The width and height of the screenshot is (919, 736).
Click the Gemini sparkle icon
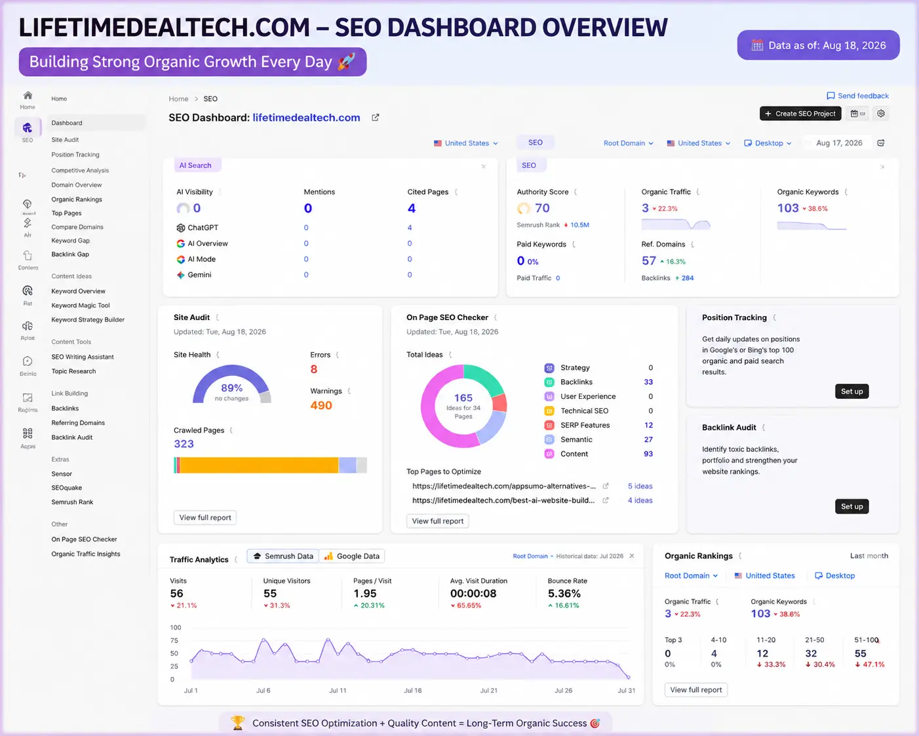point(180,275)
